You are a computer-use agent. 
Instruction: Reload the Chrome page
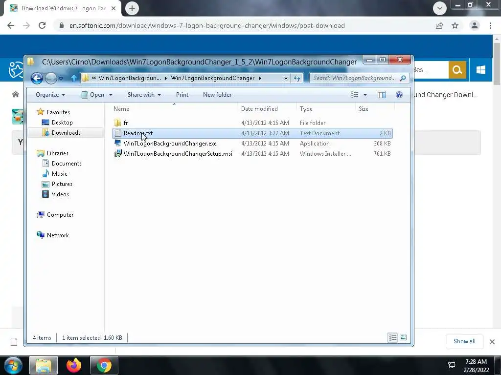pos(42,25)
